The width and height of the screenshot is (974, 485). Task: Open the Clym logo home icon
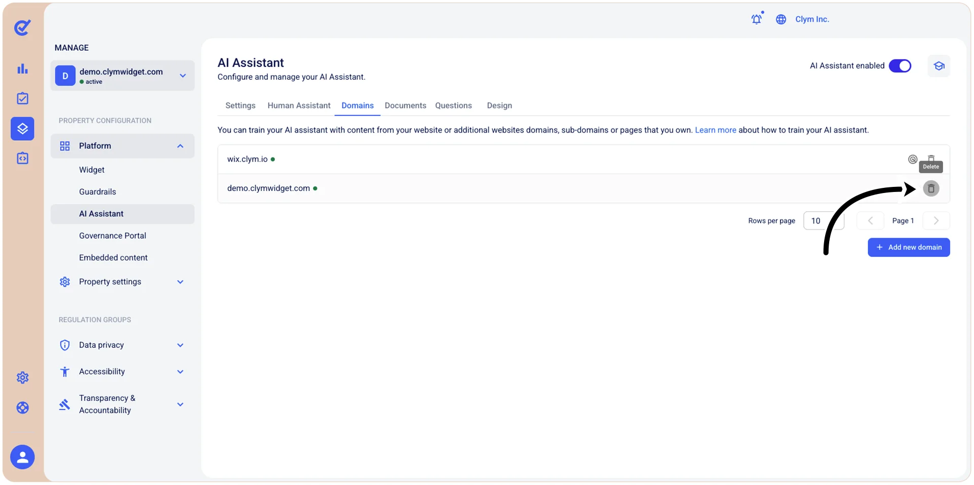pos(22,27)
